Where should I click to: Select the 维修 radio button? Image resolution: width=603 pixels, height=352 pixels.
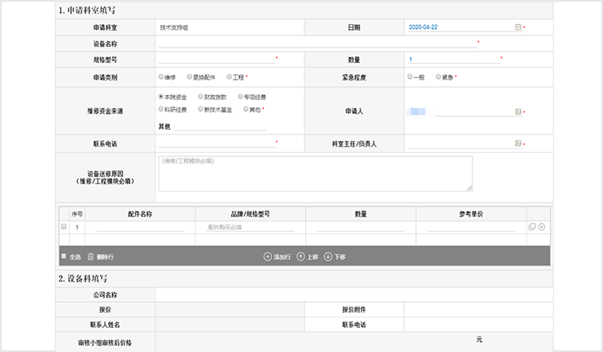[x=162, y=77]
